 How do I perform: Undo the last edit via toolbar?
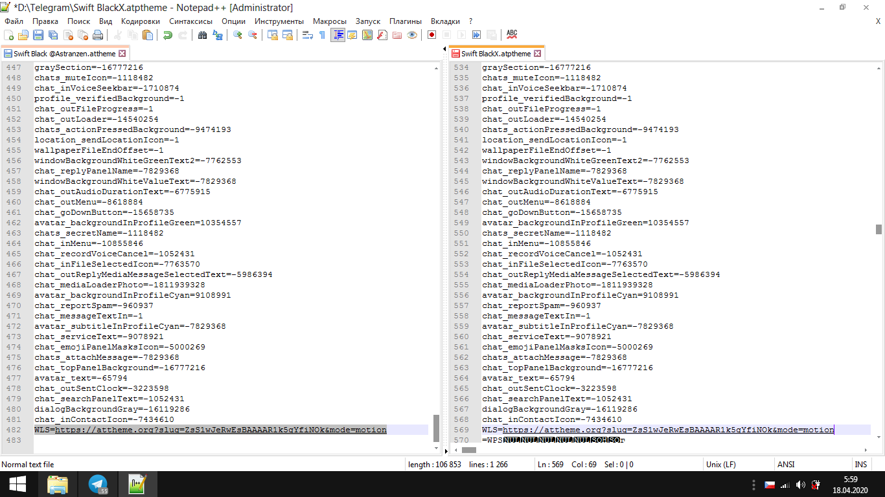[x=168, y=35]
